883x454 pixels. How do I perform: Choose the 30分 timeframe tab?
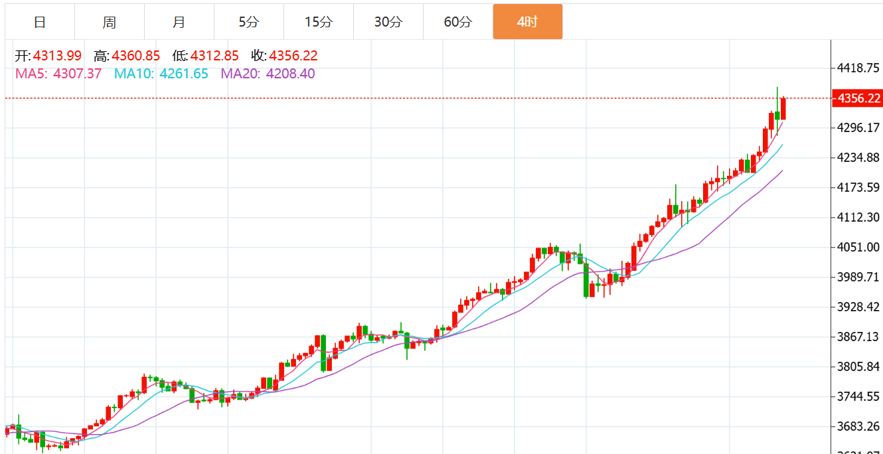pyautogui.click(x=388, y=22)
